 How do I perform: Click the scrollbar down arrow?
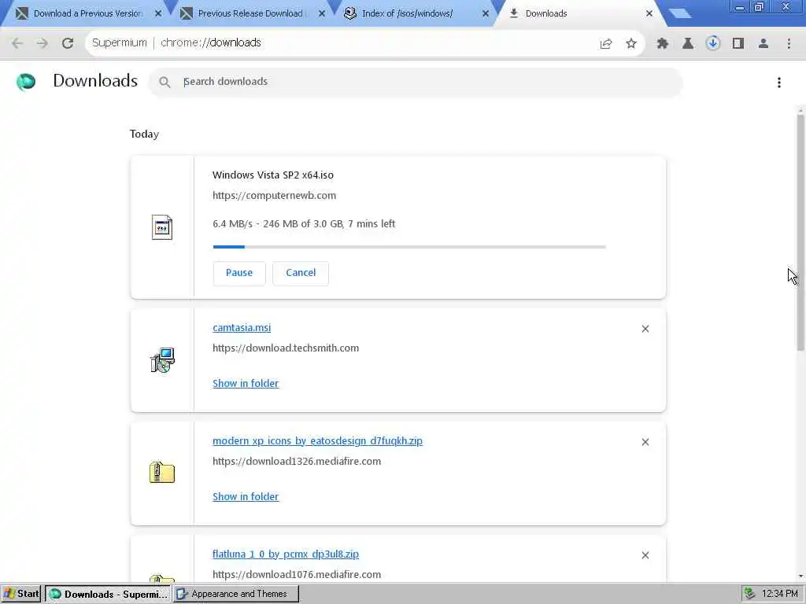click(x=800, y=576)
